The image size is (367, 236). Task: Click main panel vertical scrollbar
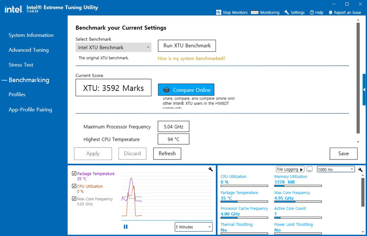358,78
